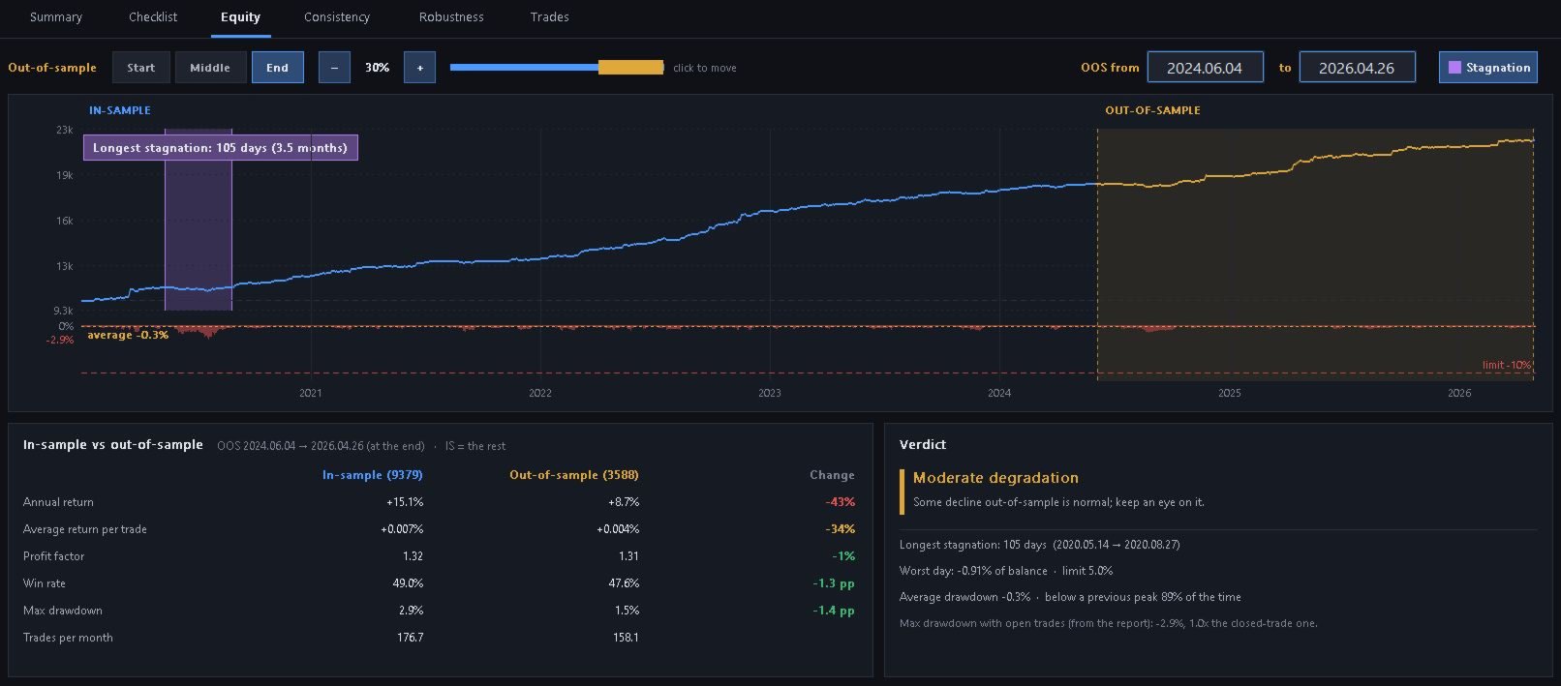Image resolution: width=1561 pixels, height=686 pixels.
Task: Click the shaded out-of-sample chart area
Action: 1315,254
